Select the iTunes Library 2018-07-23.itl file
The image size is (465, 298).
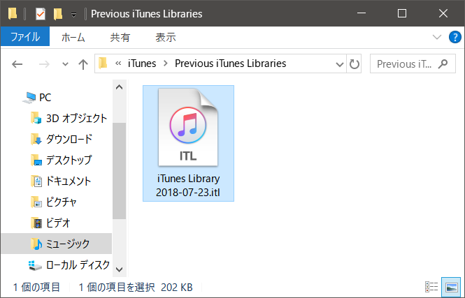(x=188, y=143)
